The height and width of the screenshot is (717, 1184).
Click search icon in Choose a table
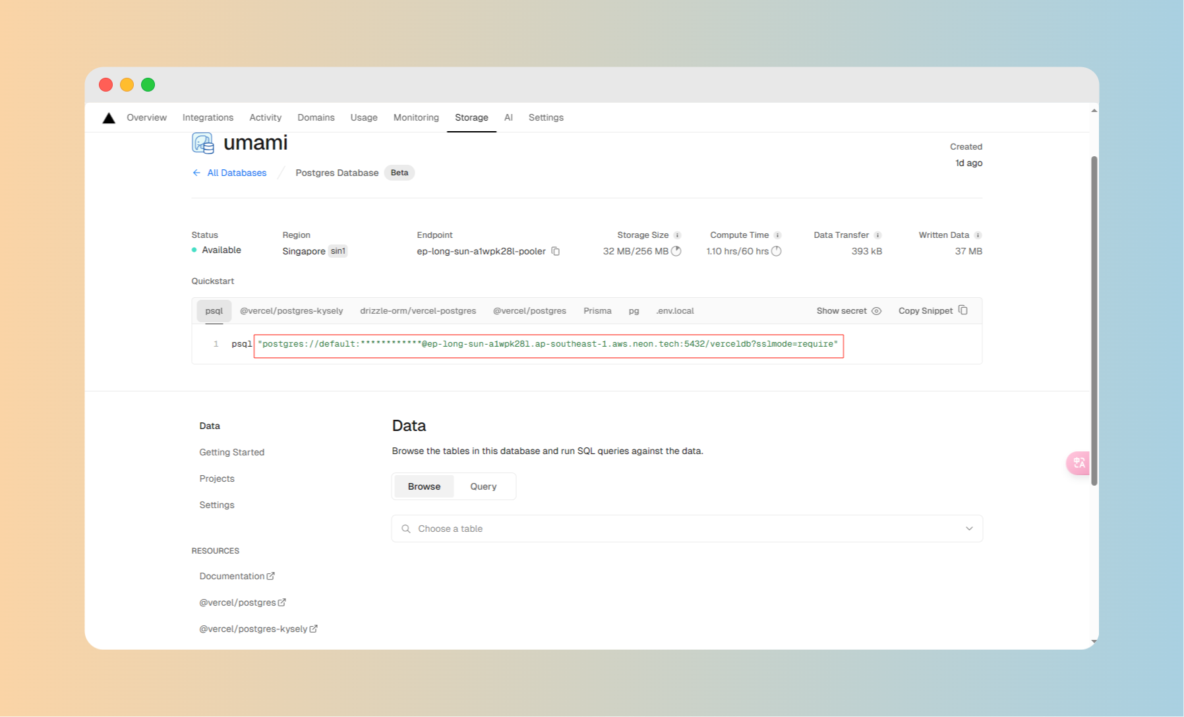pos(406,529)
